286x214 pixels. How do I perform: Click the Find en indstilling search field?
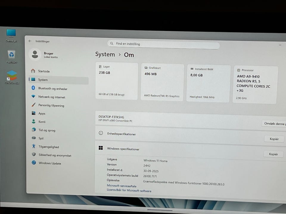164,44
